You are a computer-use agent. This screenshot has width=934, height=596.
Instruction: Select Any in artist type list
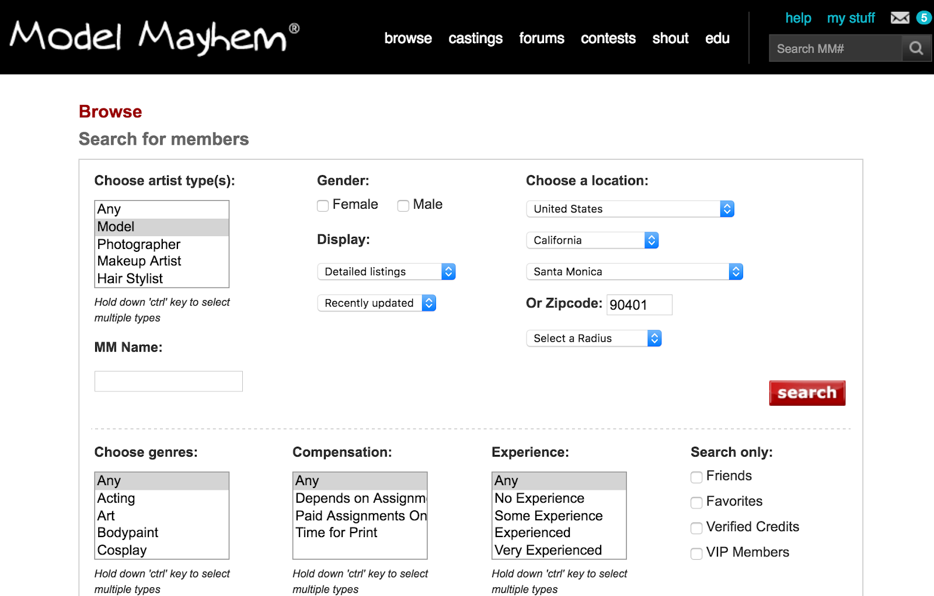tap(162, 209)
